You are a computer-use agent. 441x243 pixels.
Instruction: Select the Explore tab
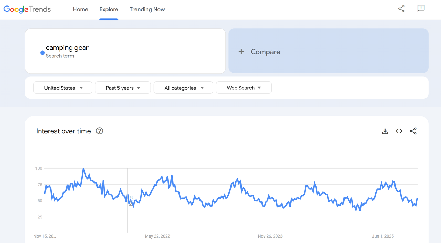[x=109, y=9]
